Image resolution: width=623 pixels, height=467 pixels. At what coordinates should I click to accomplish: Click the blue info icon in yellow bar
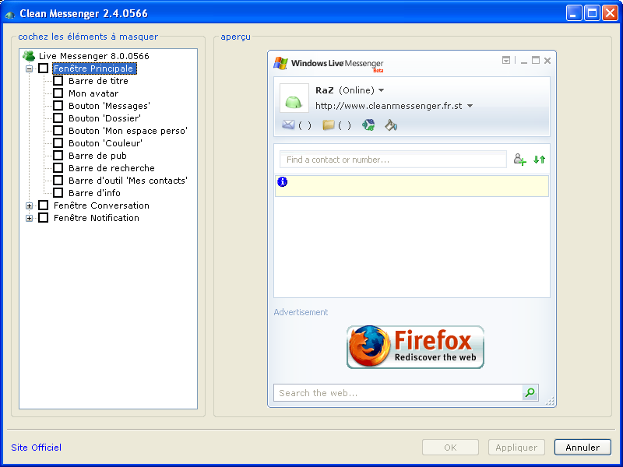(282, 182)
